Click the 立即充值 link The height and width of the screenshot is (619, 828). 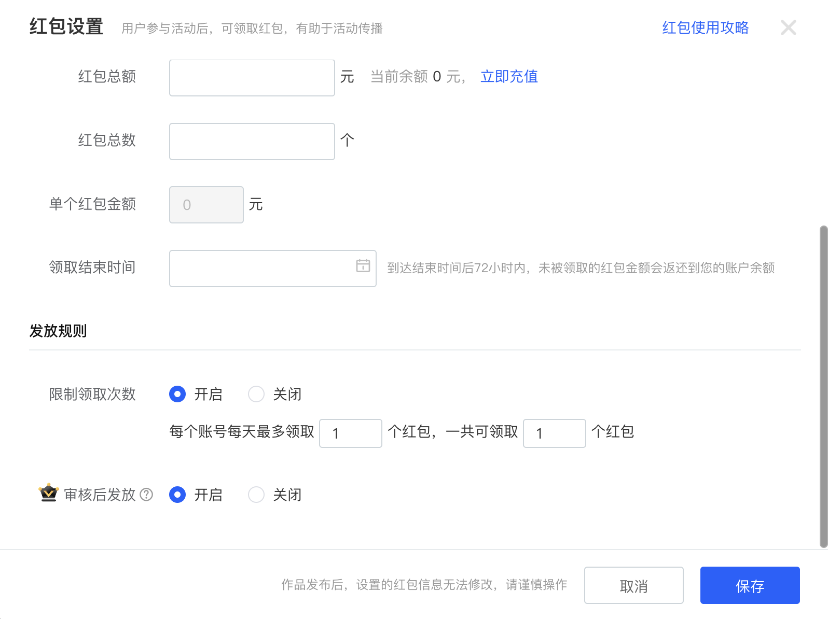509,77
